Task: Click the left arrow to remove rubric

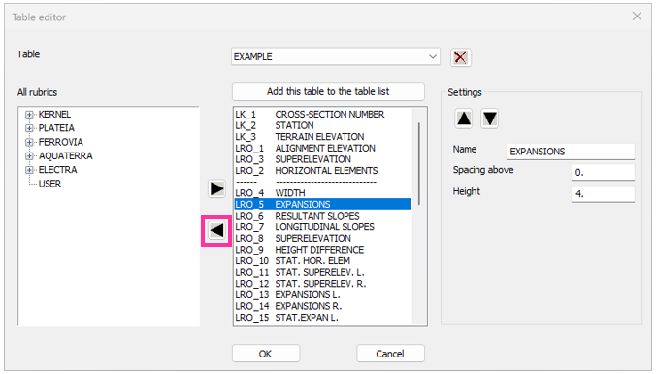Action: pyautogui.click(x=216, y=230)
